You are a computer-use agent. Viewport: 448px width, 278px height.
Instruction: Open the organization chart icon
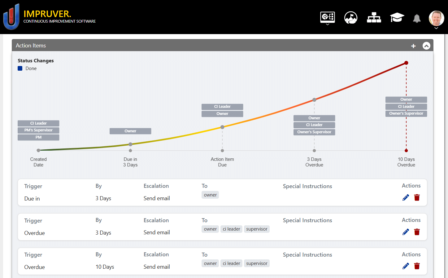[x=374, y=18]
